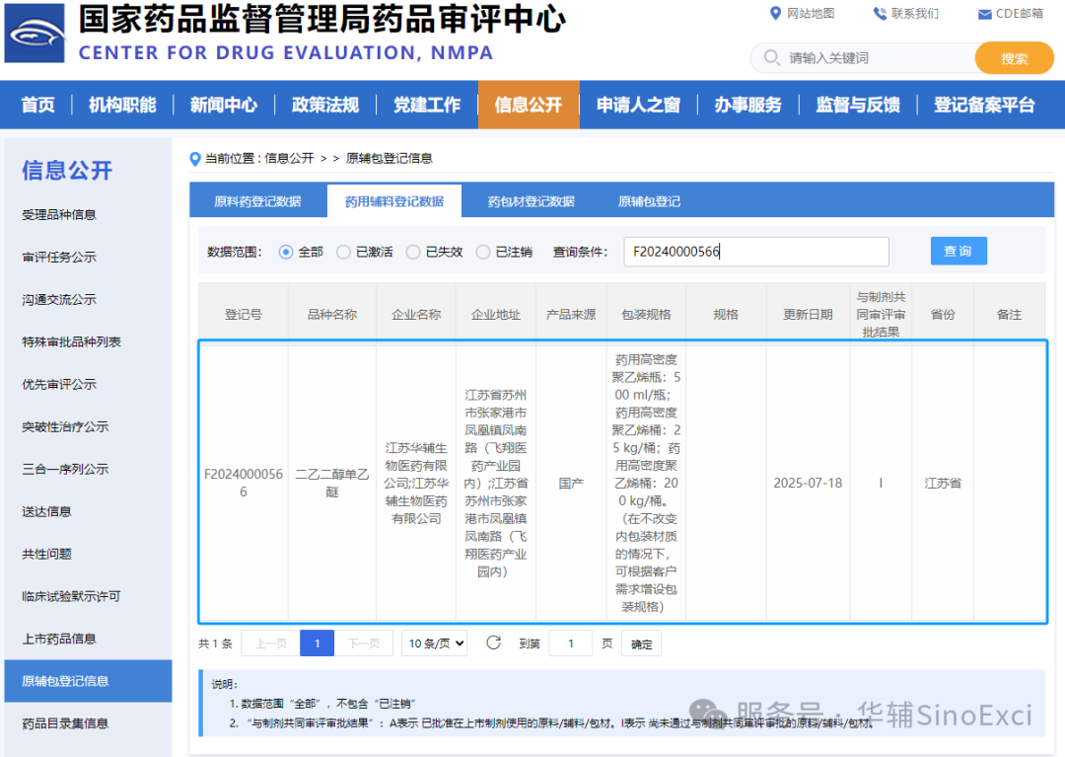Open 政策法规 navigation item
This screenshot has height=757, width=1065.
coord(325,105)
